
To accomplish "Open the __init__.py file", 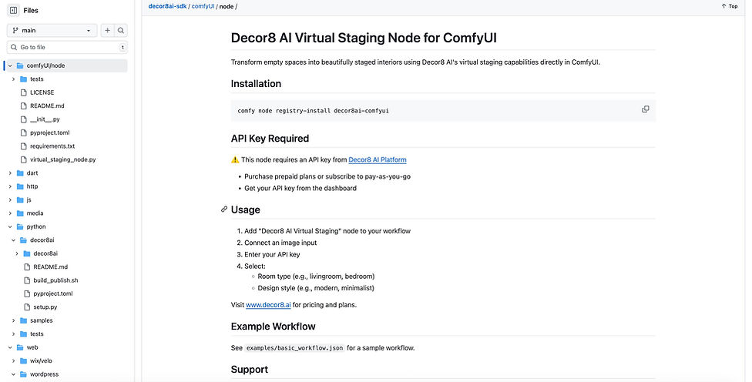I will (45, 119).
